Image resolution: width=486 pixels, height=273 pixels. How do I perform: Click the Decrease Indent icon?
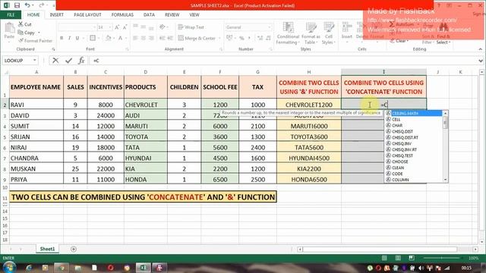(x=162, y=38)
